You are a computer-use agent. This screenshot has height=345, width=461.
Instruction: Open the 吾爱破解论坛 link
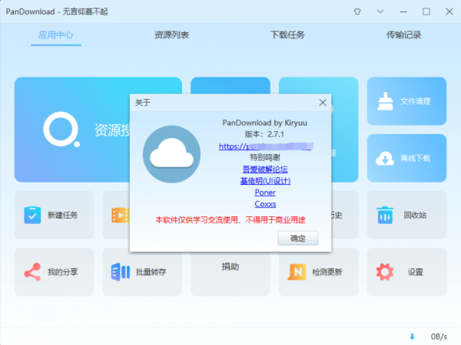(265, 169)
